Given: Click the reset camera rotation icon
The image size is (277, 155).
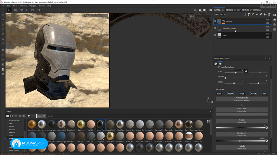Looking at the screenshot, I should [x=39, y=10].
